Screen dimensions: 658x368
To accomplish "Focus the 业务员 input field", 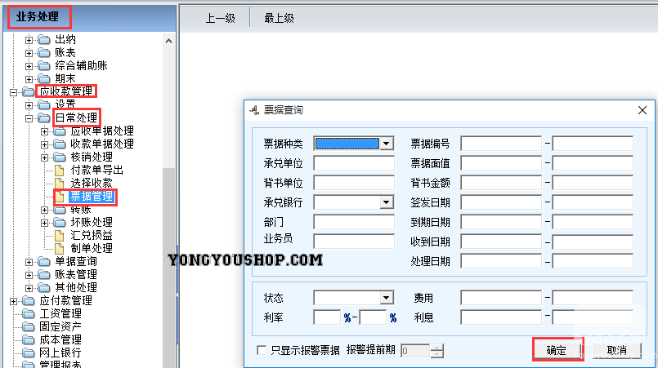I will 354,241.
